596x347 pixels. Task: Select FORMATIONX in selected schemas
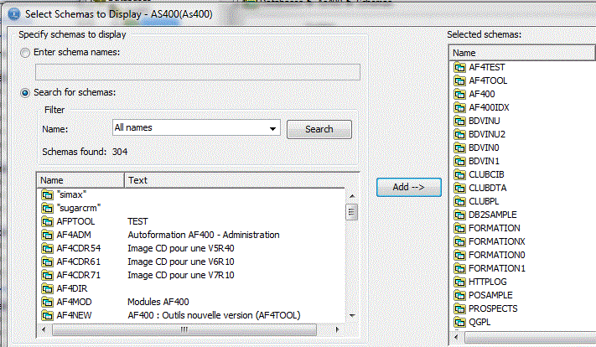coord(497,241)
